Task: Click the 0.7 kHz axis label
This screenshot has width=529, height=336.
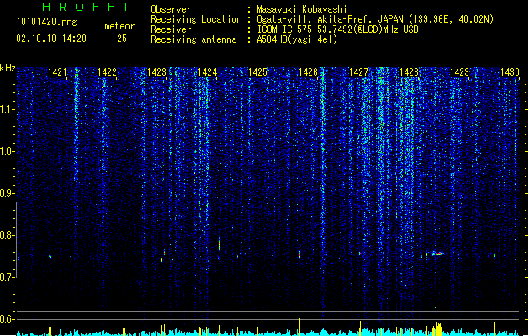Action: (7, 277)
